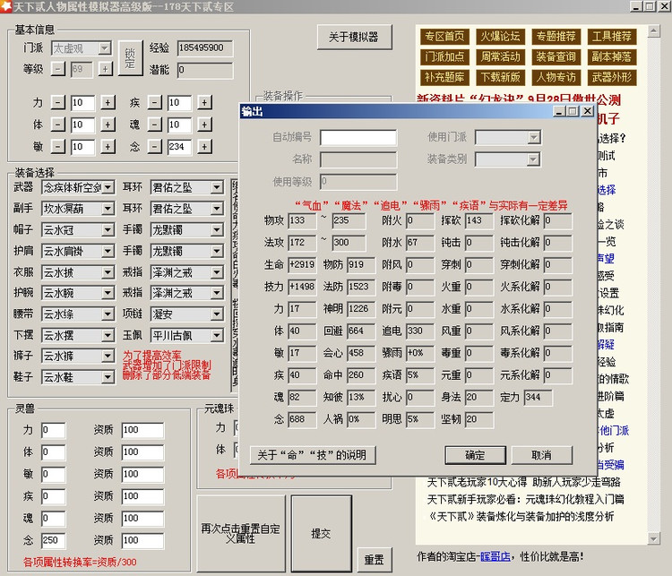The width and height of the screenshot is (672, 576).
Task: Increase 疾 attribute with plus button
Action: click(204, 102)
